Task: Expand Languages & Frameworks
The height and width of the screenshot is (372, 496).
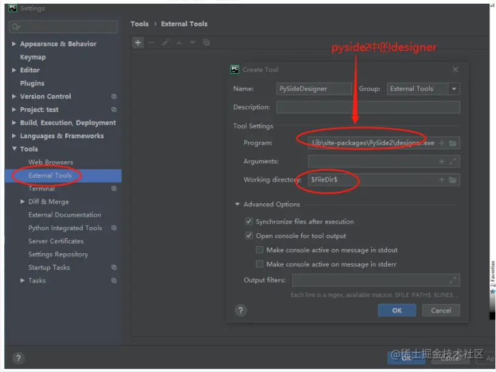Action: (14, 136)
